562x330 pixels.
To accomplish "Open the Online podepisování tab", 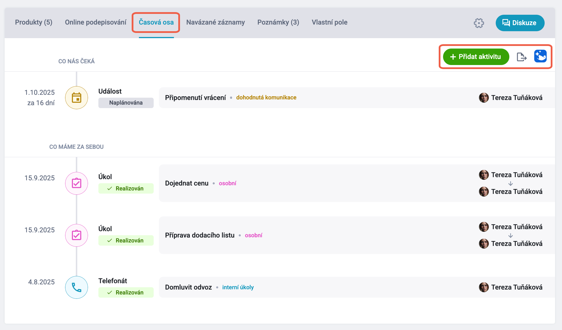I will [95, 22].
